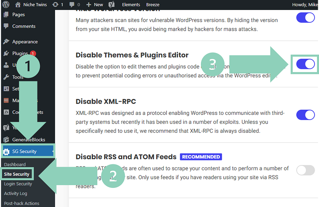
Task: Click the Users person icon
Action: pyautogui.click(x=6, y=65)
